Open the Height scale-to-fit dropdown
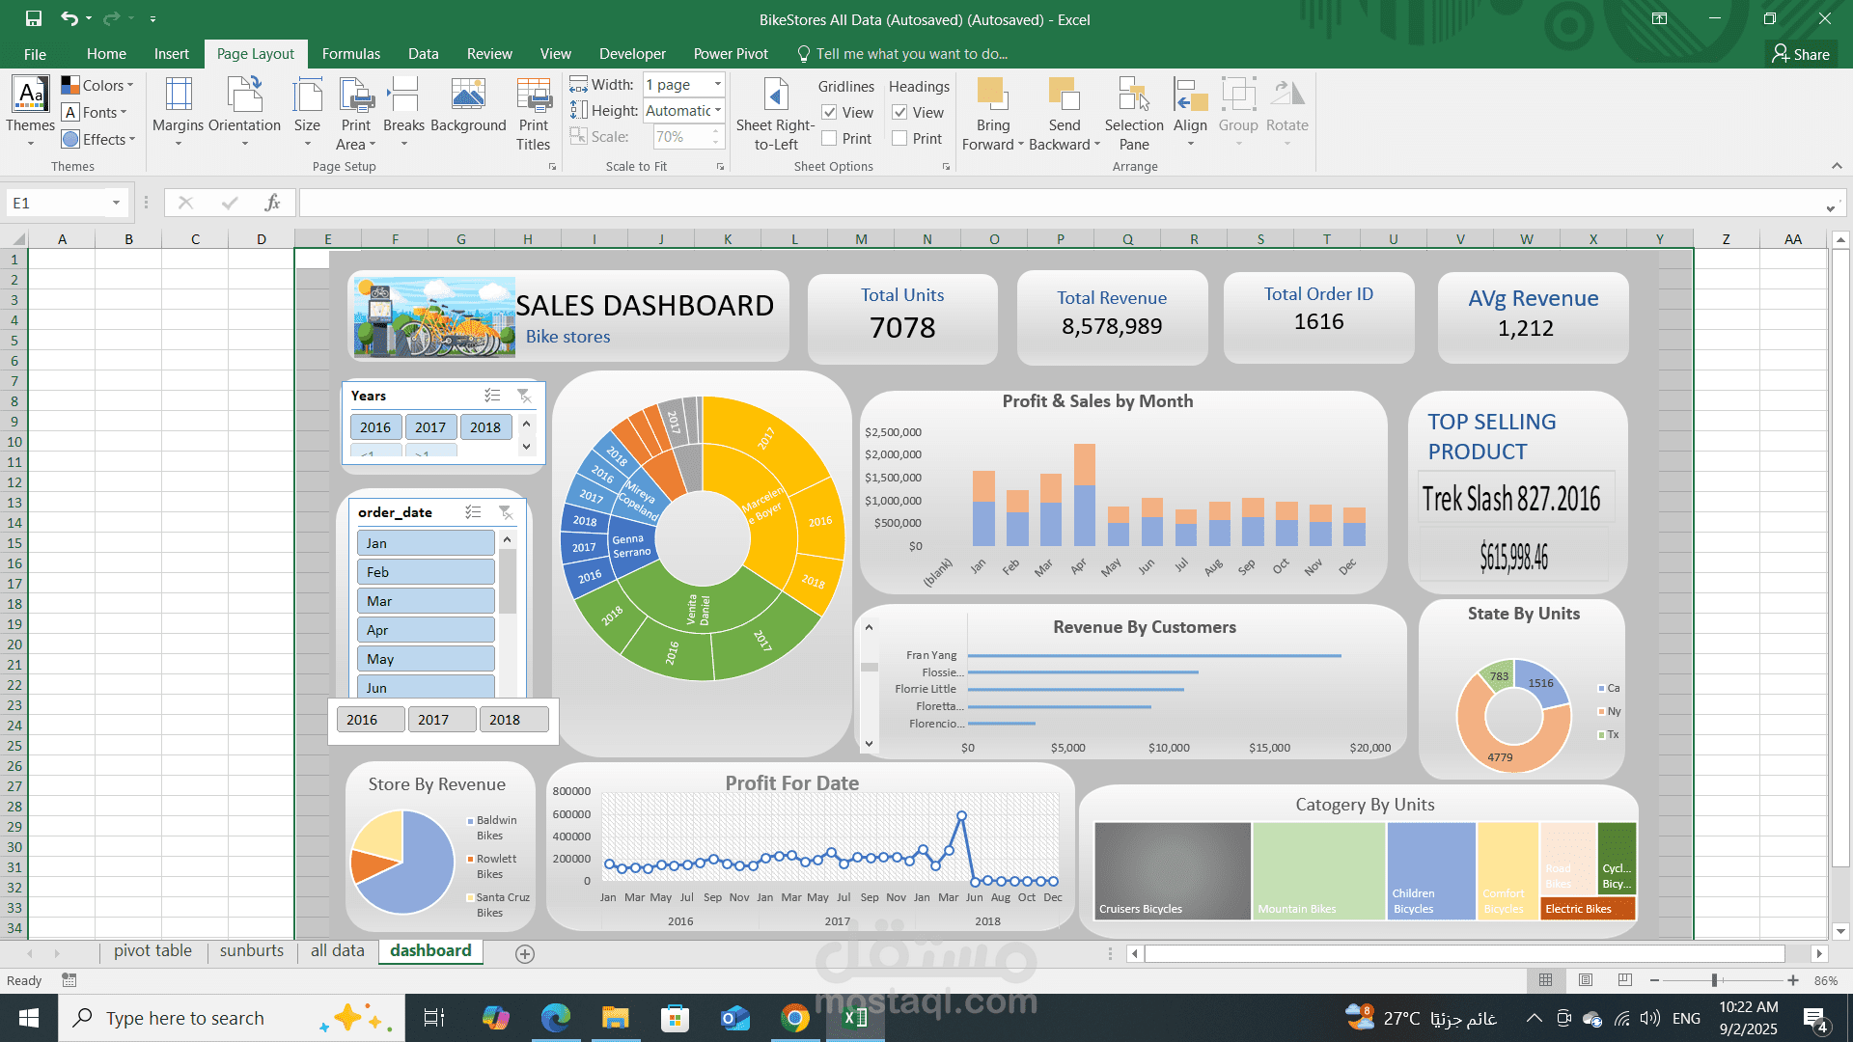 coord(717,111)
